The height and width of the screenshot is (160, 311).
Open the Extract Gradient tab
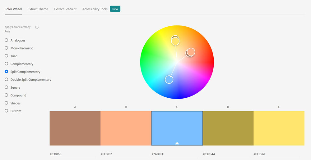pyautogui.click(x=65, y=9)
